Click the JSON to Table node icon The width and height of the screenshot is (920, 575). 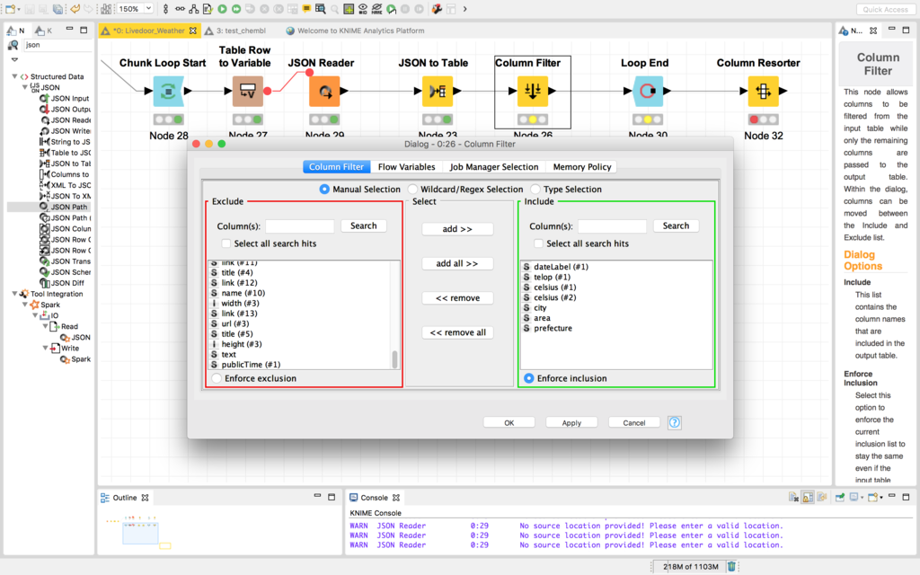point(438,91)
